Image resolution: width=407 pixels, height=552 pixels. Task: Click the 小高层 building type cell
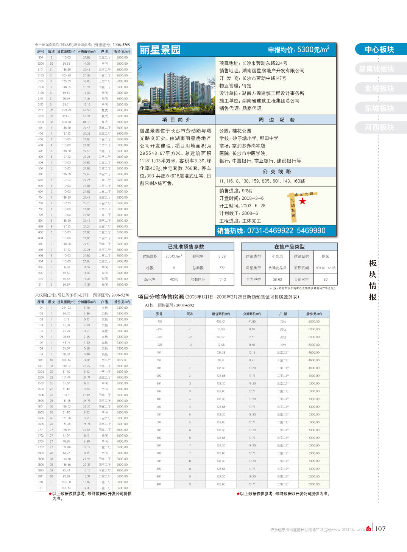point(277,257)
